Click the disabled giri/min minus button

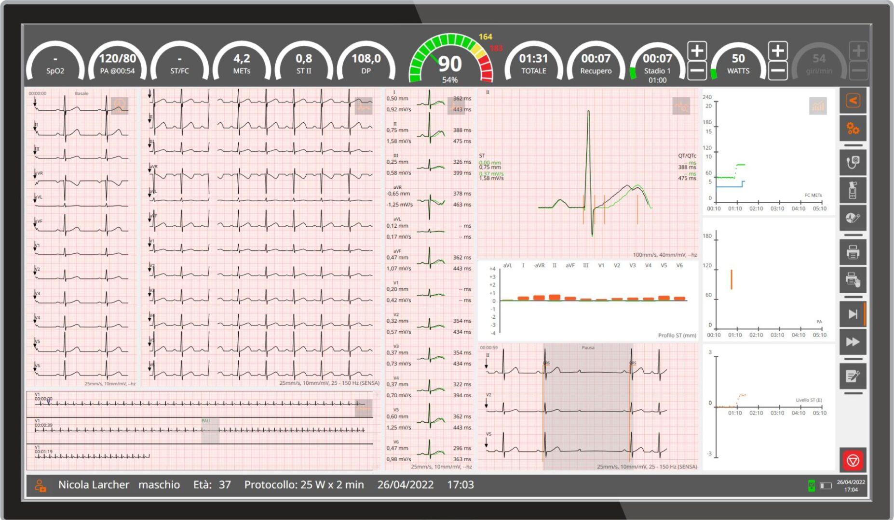tap(858, 71)
